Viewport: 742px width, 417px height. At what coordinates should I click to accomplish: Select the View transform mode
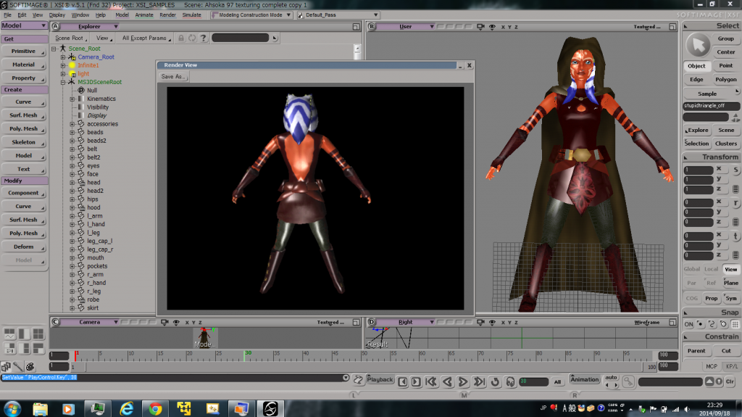coord(731,269)
